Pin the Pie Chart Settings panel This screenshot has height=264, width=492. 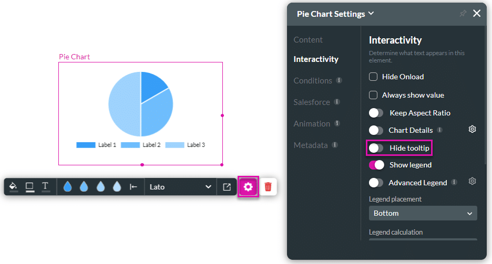click(x=463, y=14)
